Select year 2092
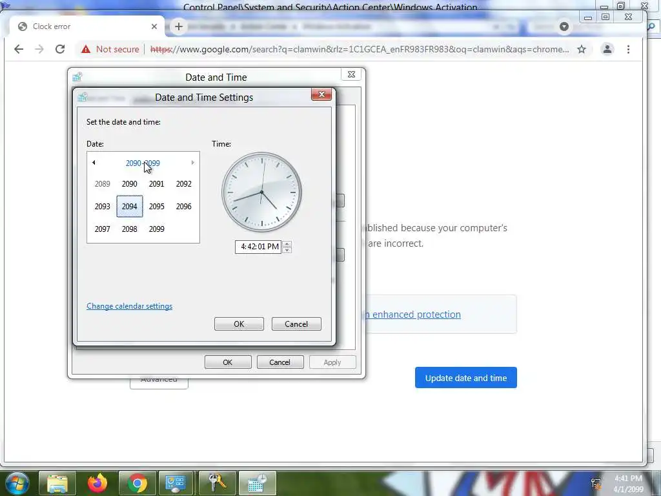This screenshot has width=661, height=496. point(184,184)
